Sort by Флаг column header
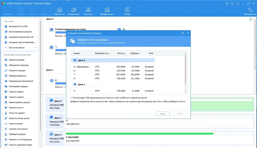 tap(151, 53)
